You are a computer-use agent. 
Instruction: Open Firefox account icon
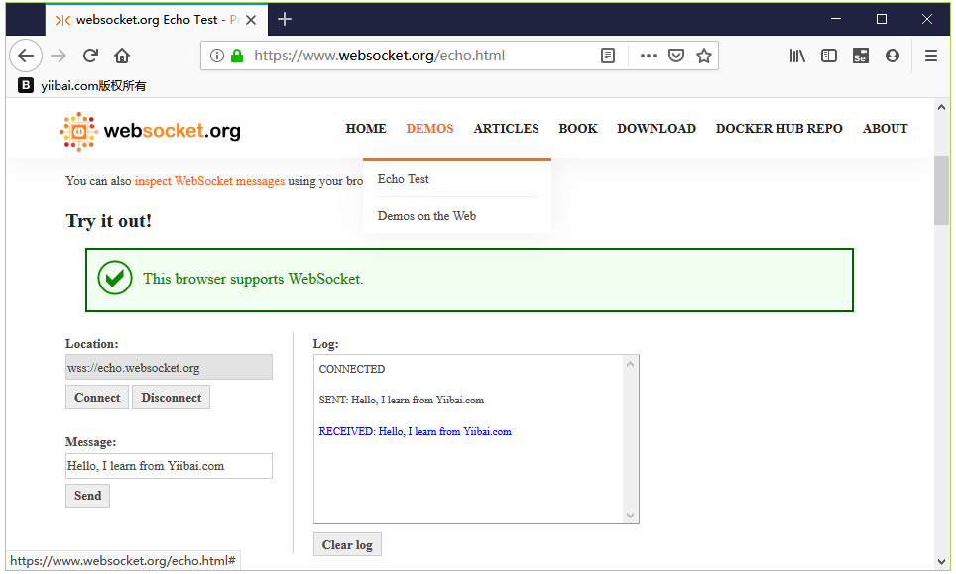(x=893, y=56)
